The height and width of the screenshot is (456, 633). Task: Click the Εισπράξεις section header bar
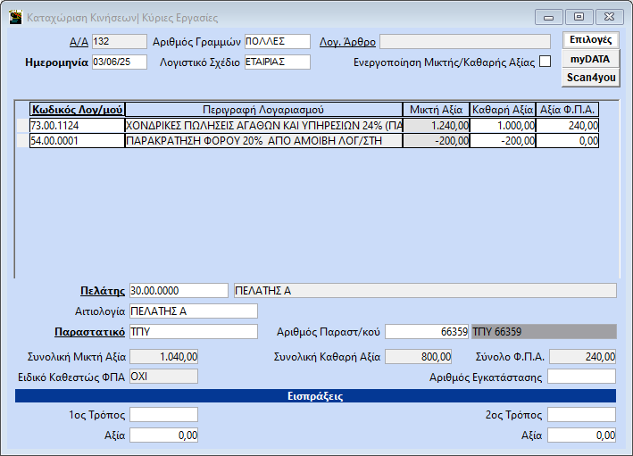(x=316, y=396)
